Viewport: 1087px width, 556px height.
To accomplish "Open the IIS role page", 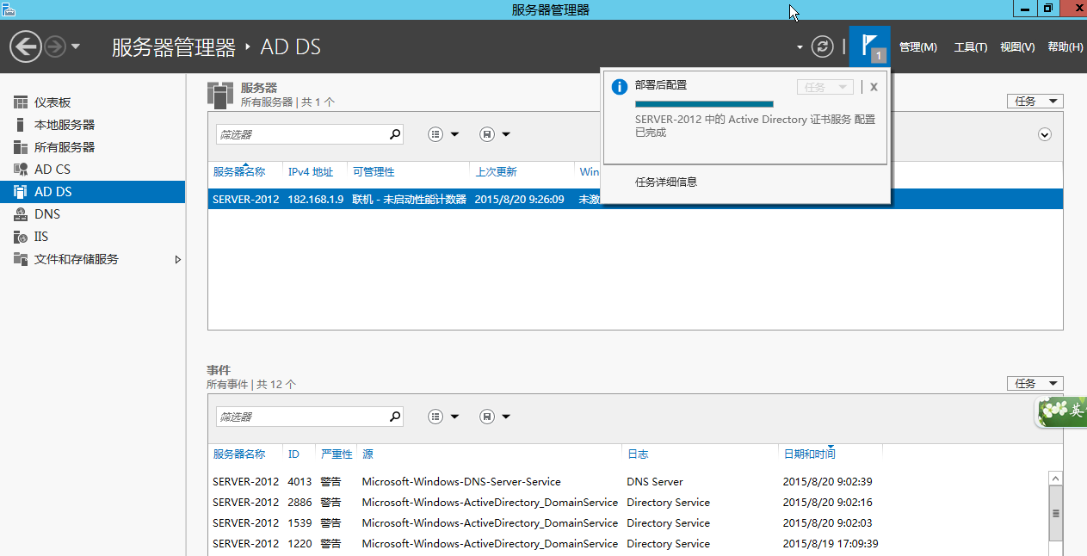I will 92,237.
